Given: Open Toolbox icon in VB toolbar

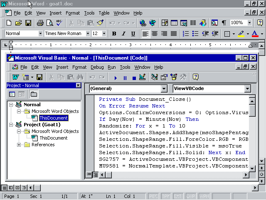Looking at the screenshot, I should (183, 77).
